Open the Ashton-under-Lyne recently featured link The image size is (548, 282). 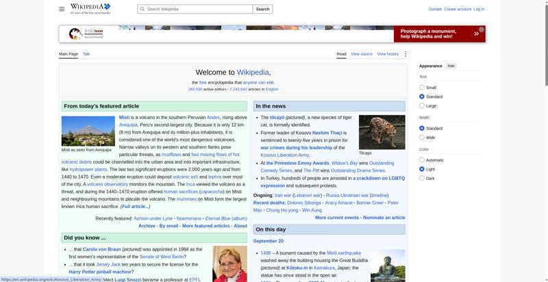(153, 218)
